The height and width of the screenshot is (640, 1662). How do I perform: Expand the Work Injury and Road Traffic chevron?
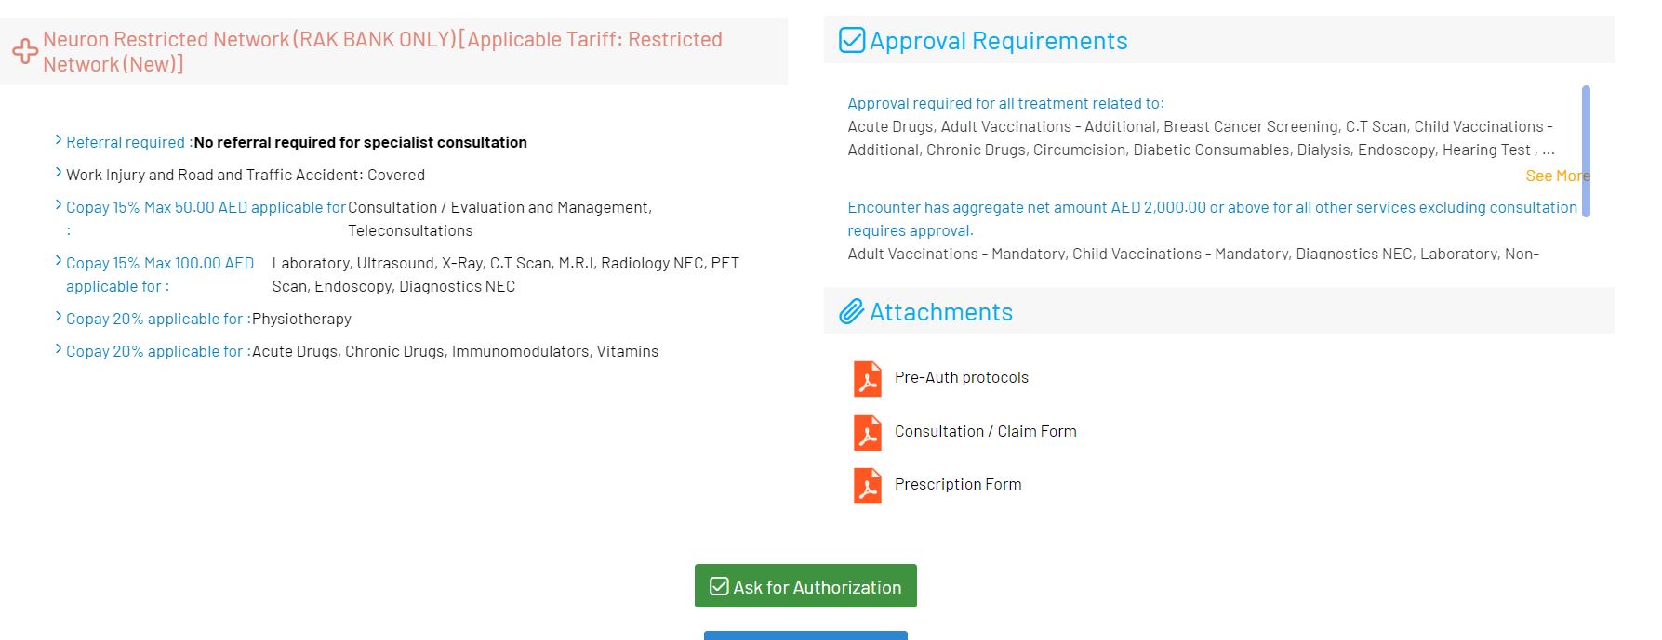coord(59,173)
